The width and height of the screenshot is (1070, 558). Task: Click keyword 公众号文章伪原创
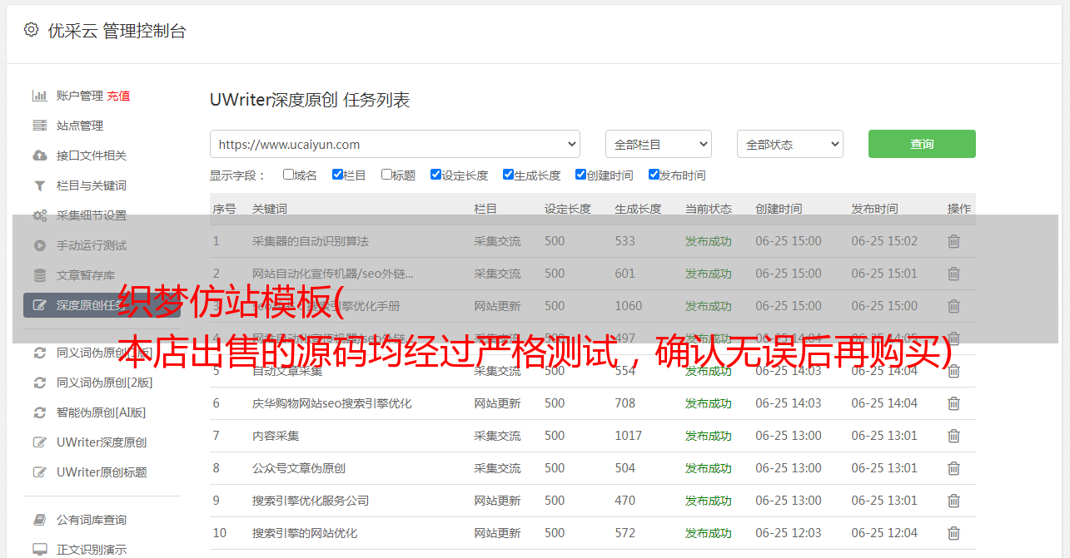point(299,468)
